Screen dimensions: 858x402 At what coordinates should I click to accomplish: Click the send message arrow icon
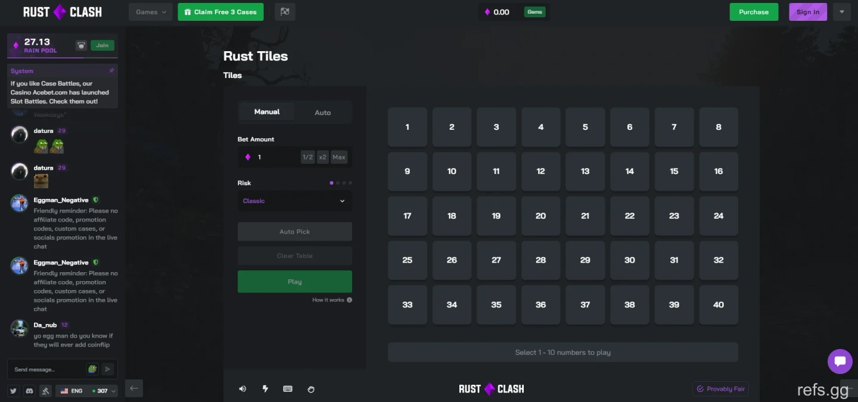point(107,369)
